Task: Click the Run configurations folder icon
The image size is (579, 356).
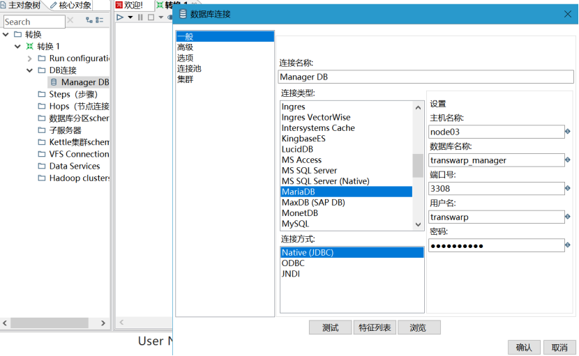Action: coord(42,59)
